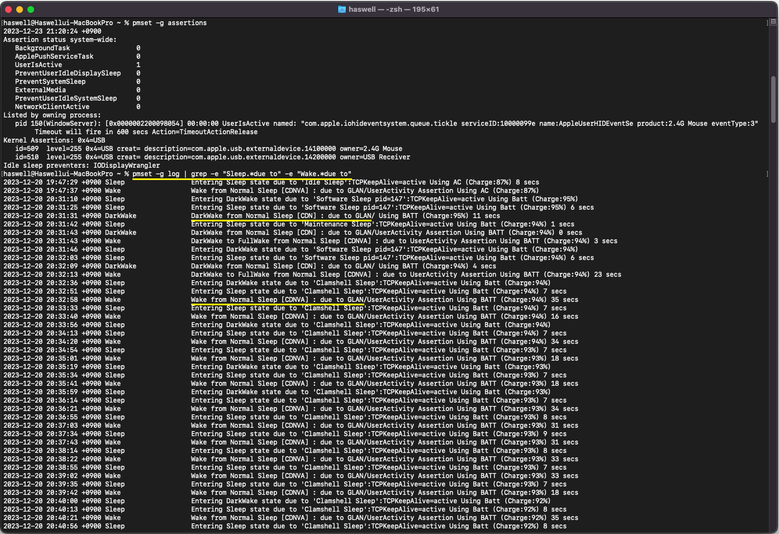Click log timestamp '2023-12-20 20:32:58'
Image resolution: width=779 pixels, height=534 pixels.
[41, 300]
